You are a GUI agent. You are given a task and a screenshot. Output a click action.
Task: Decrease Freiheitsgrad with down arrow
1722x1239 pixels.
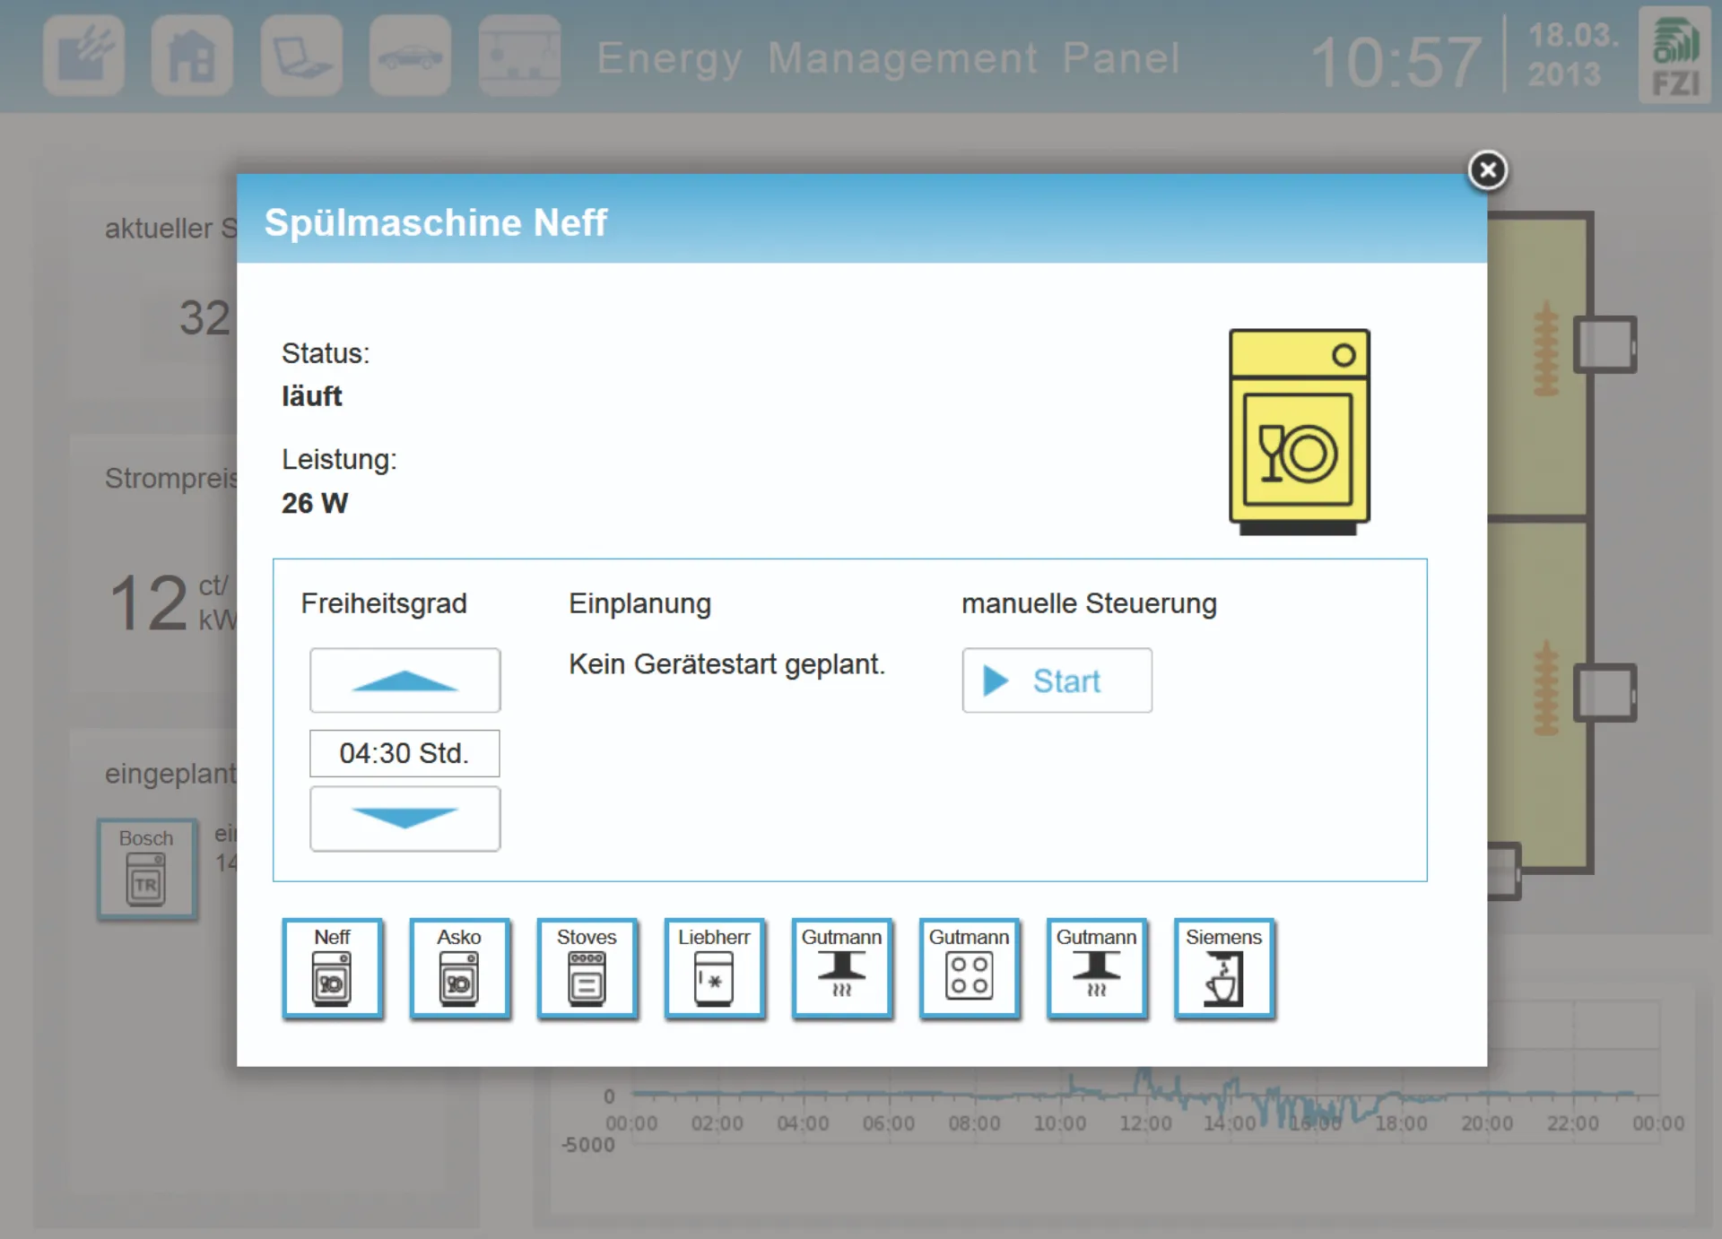[404, 819]
